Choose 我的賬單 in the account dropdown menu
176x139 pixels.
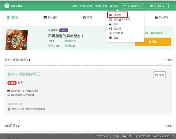[116, 33]
